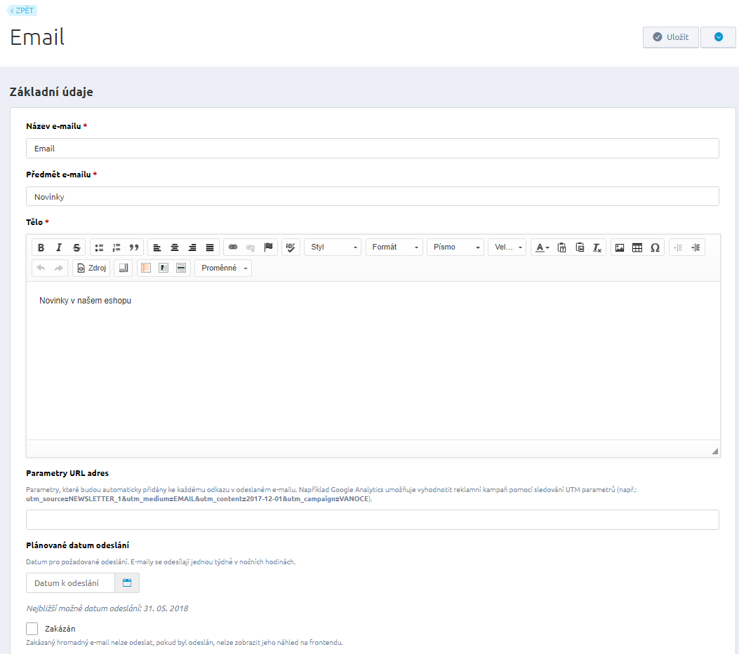The height and width of the screenshot is (654, 739).
Task: Apply italic formatting in body editor
Action: point(59,247)
